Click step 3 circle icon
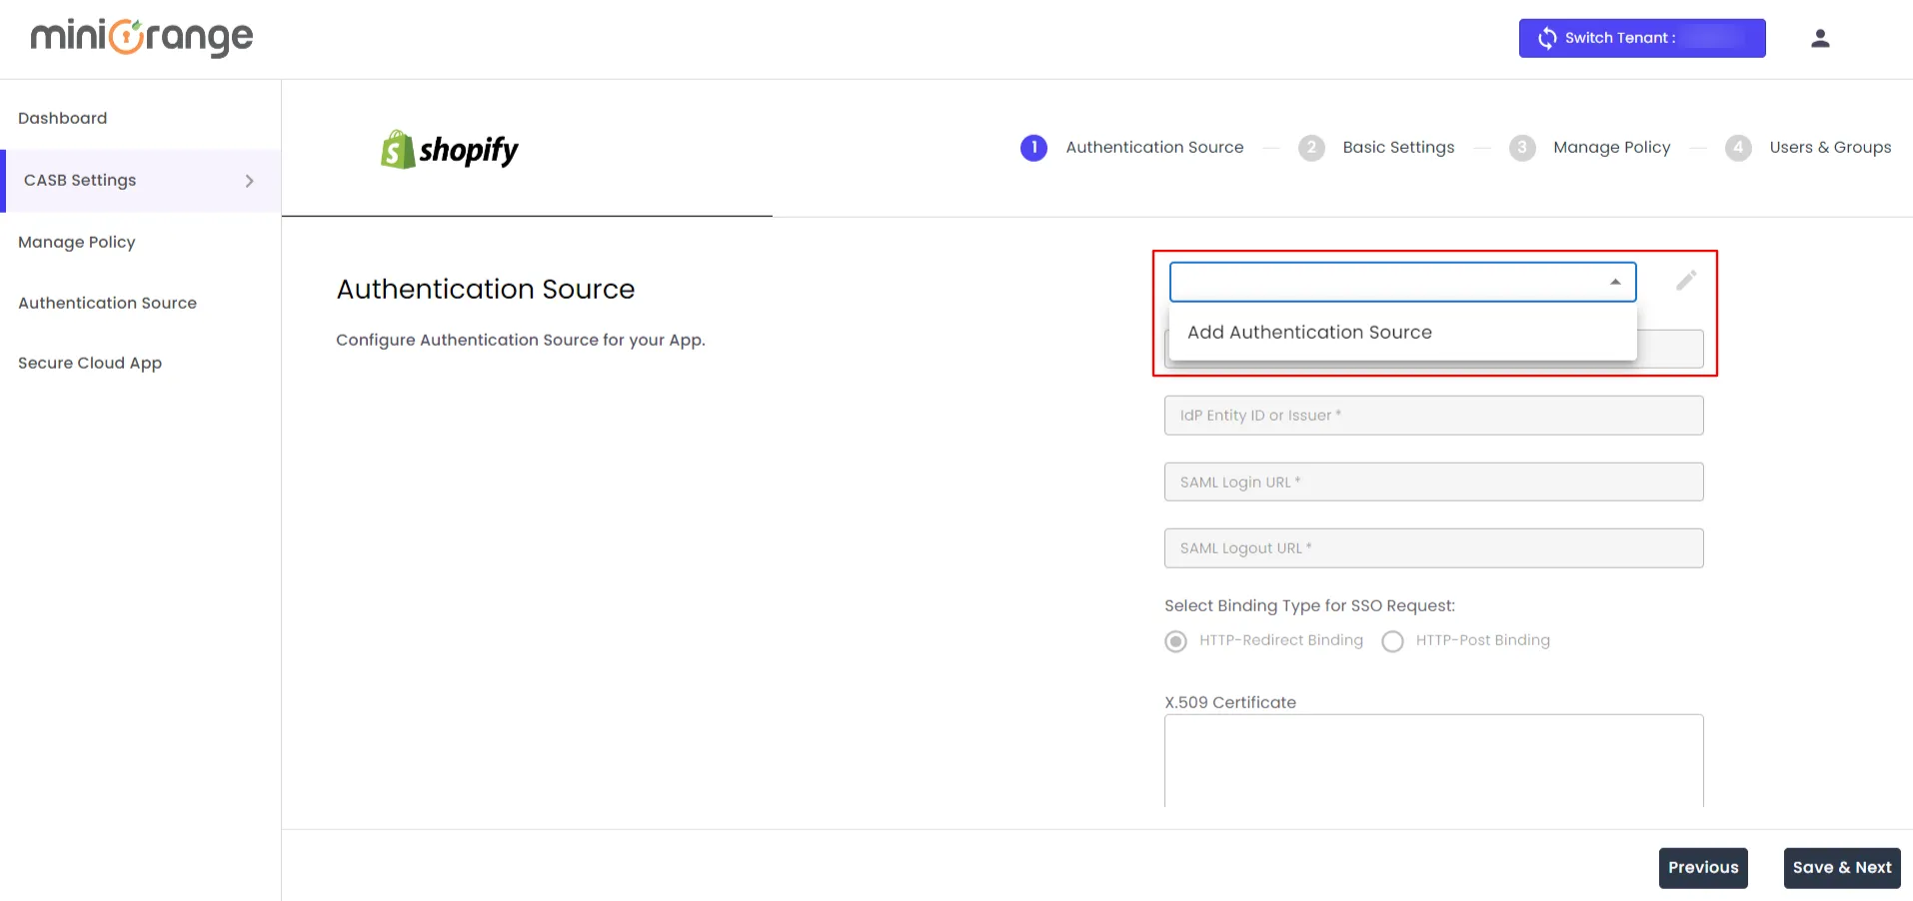Screen dimensions: 1913x901 (x=1522, y=148)
